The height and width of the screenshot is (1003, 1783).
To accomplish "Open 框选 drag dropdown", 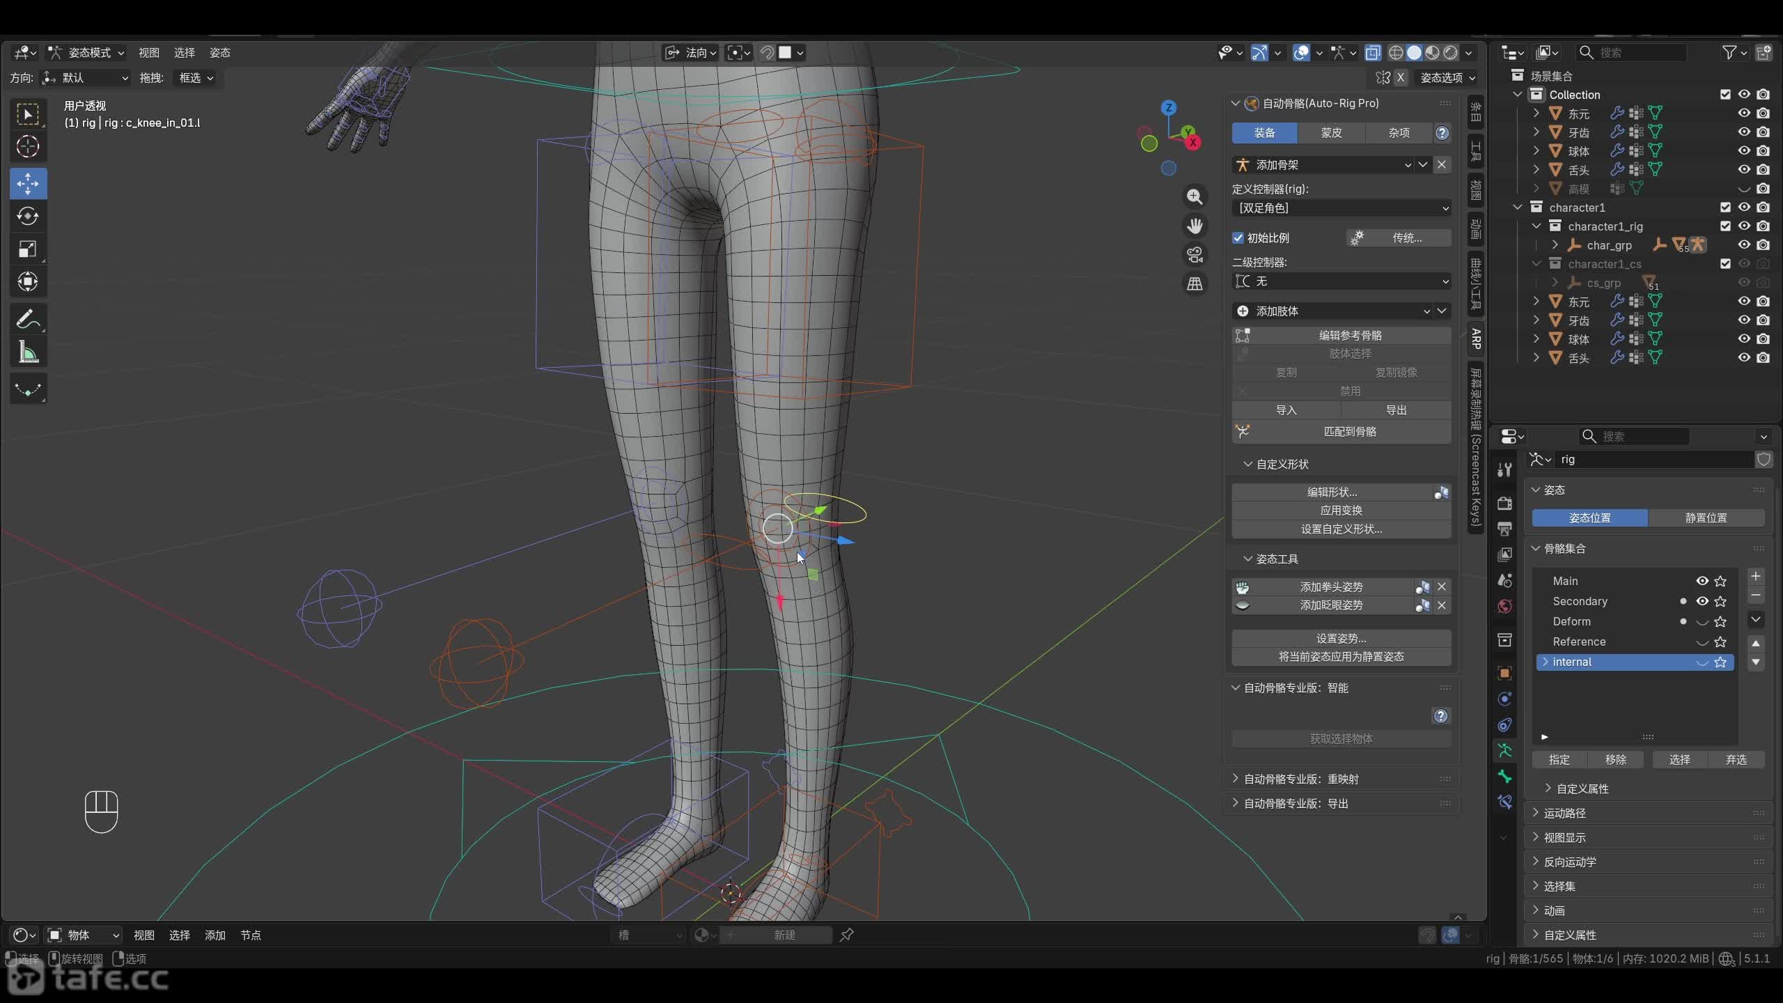I will pyautogui.click(x=195, y=78).
